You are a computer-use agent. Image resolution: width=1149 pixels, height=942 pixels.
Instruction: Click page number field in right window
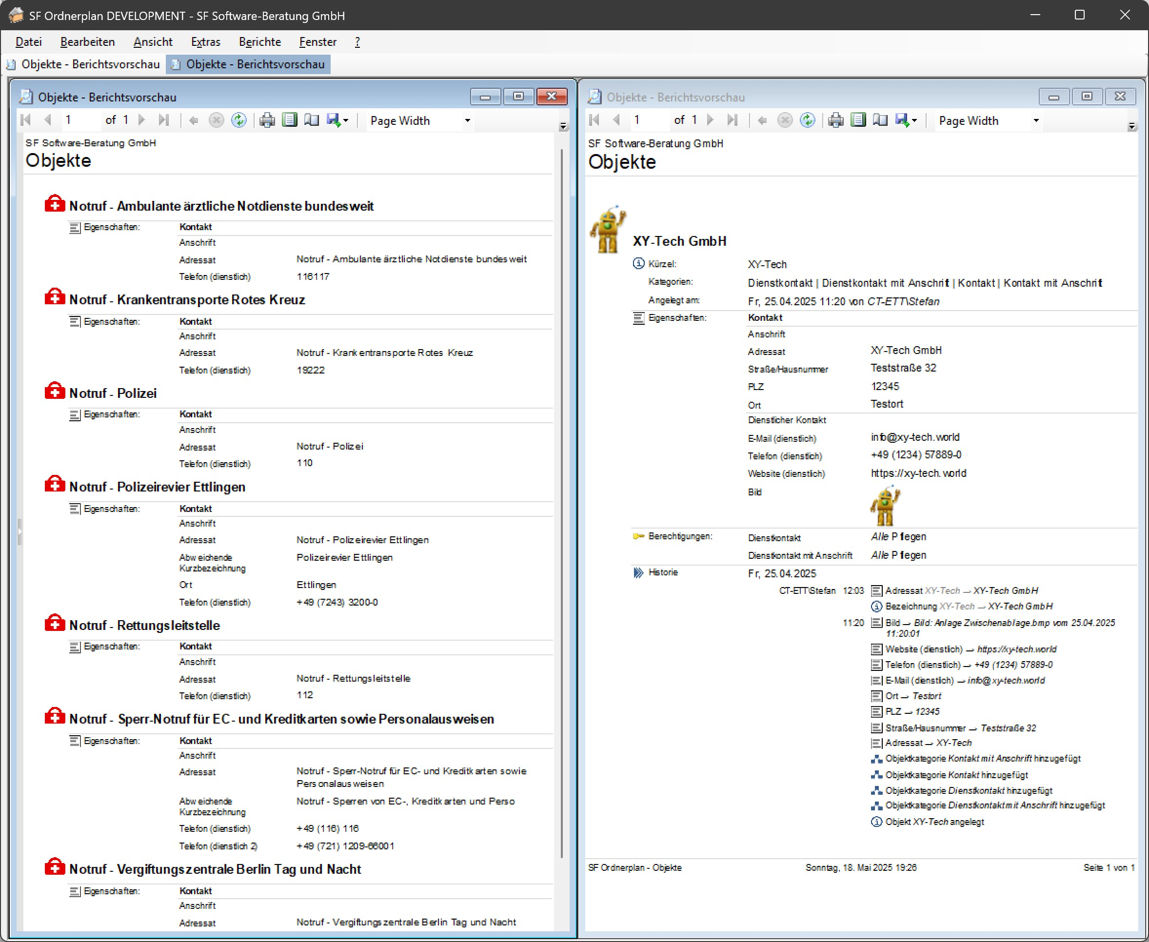(x=650, y=120)
